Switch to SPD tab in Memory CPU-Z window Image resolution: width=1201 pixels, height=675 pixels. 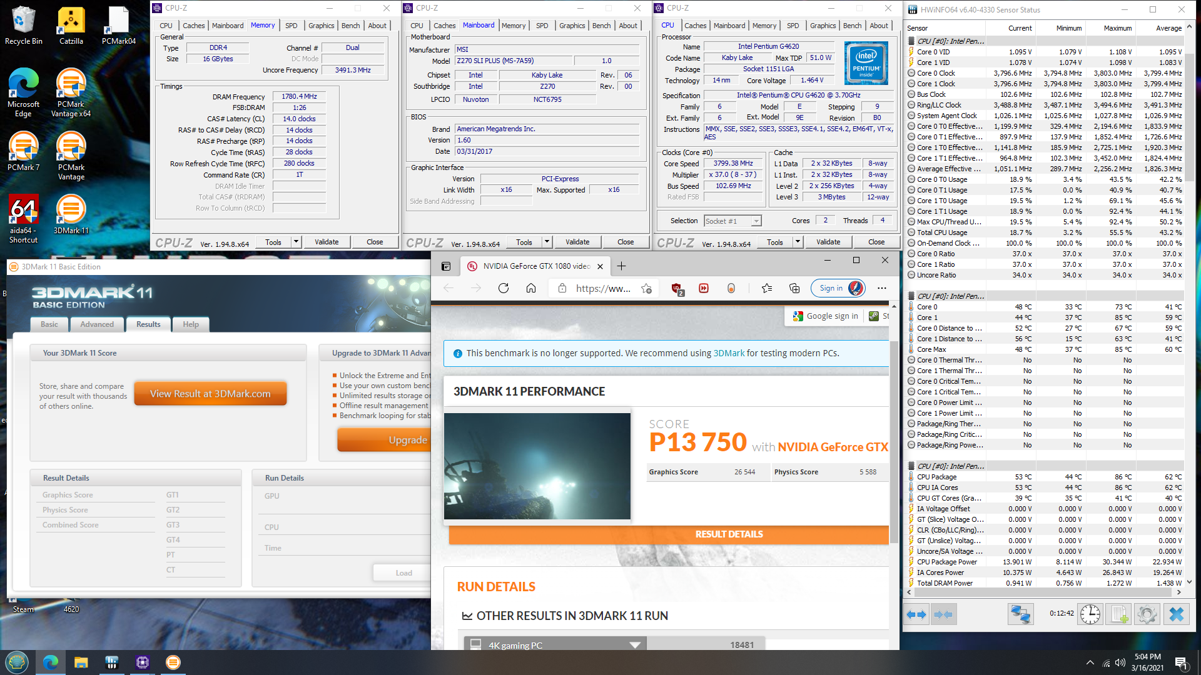pos(291,26)
